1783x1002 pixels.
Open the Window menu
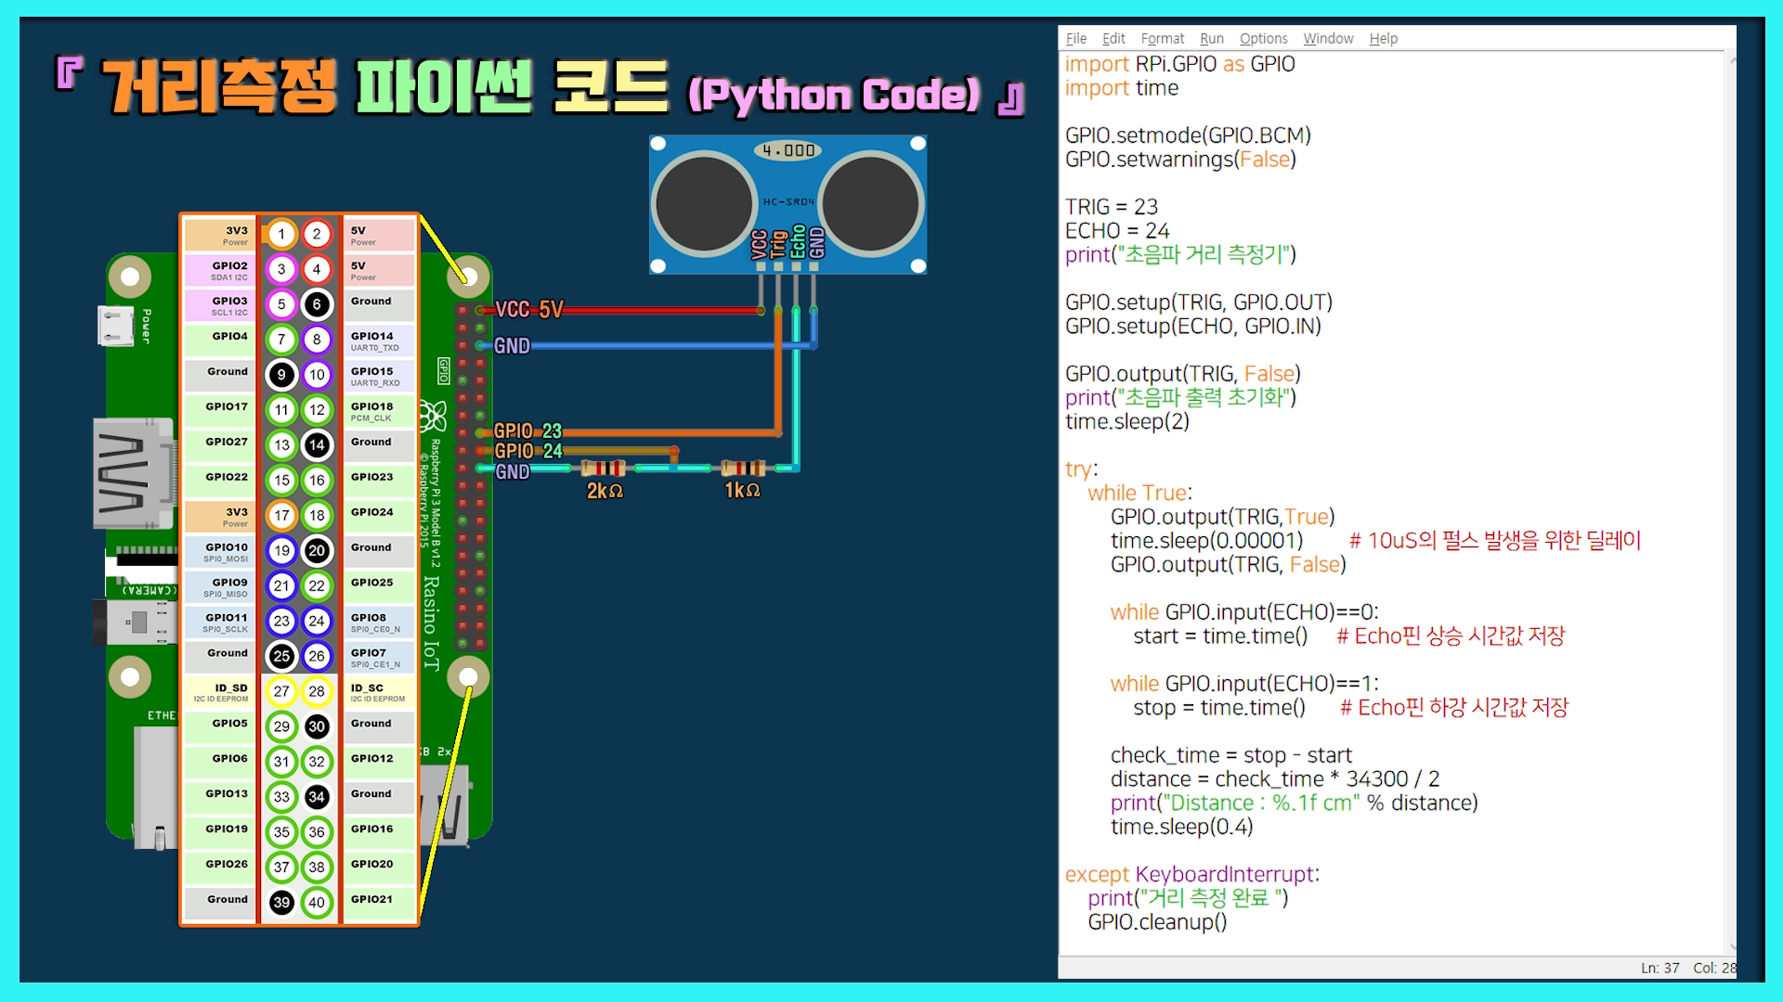point(1327,38)
